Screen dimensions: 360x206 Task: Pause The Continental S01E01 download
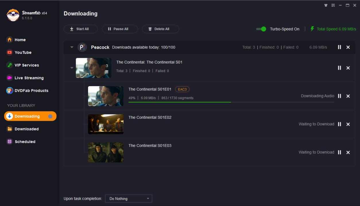(x=339, y=96)
